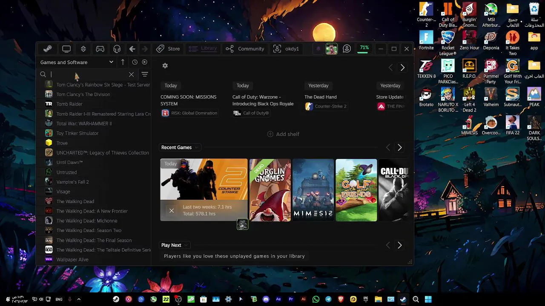This screenshot has height=306, width=545.
Task: Click Add shelf button
Action: point(283,134)
